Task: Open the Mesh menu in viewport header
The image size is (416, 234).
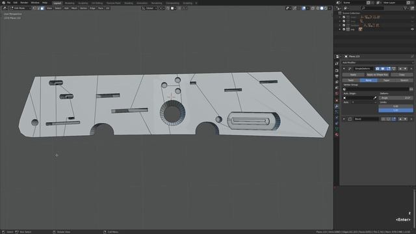Action: tap(74, 8)
